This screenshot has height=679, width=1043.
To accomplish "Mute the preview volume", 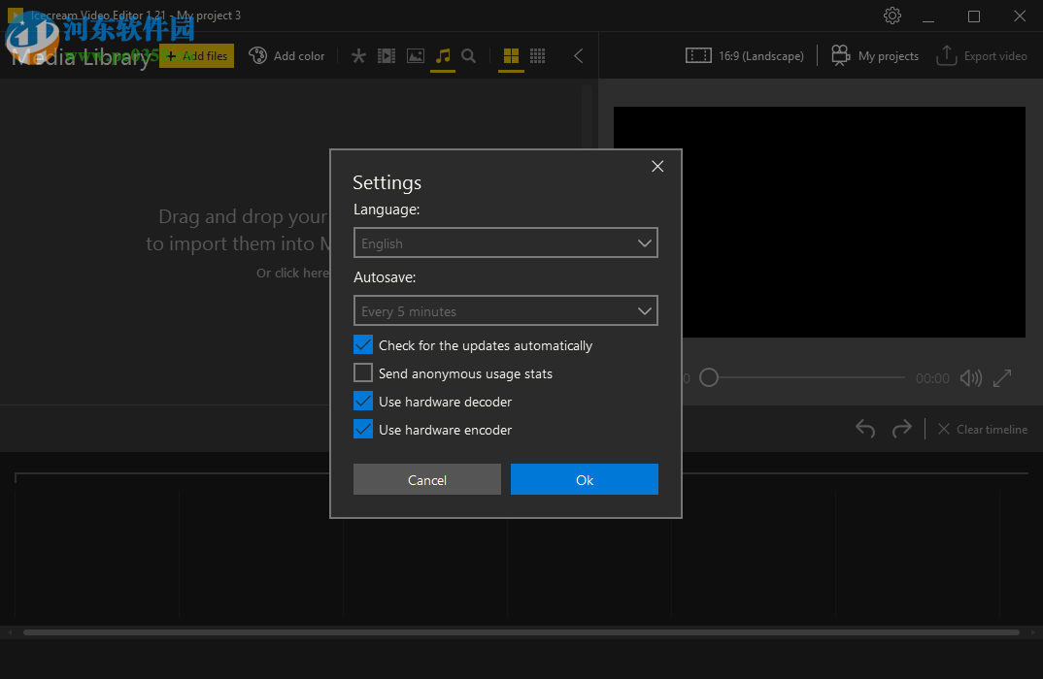I will pyautogui.click(x=970, y=378).
